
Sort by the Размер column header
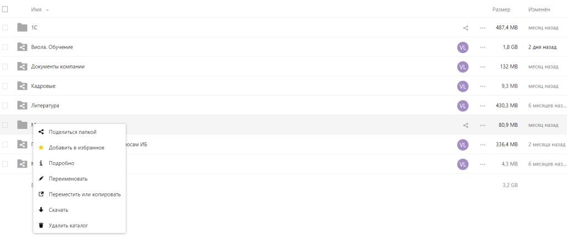[x=501, y=10]
